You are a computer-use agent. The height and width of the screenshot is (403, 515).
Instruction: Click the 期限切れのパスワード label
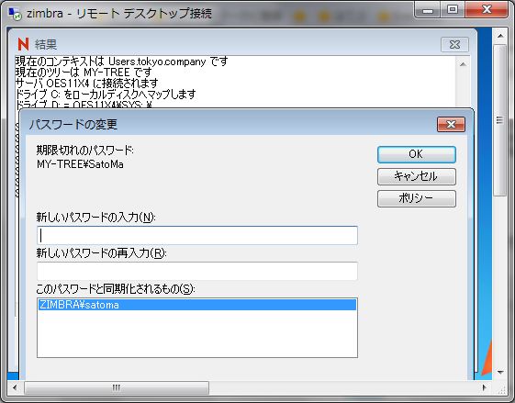click(x=84, y=151)
